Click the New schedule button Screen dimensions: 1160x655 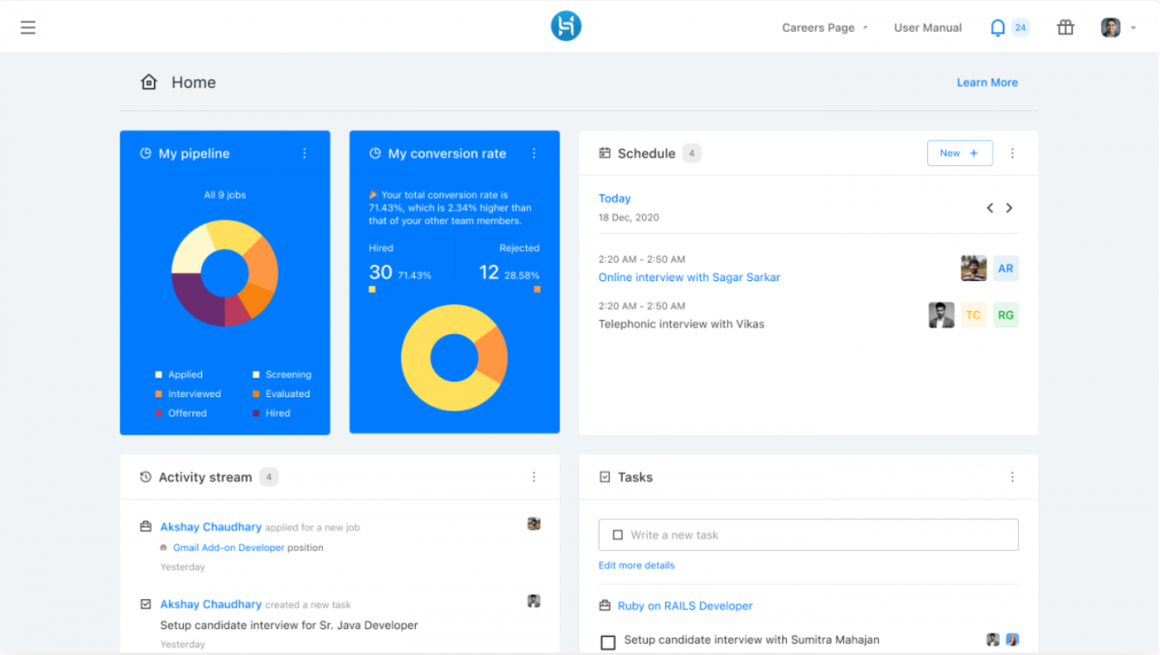coord(960,153)
